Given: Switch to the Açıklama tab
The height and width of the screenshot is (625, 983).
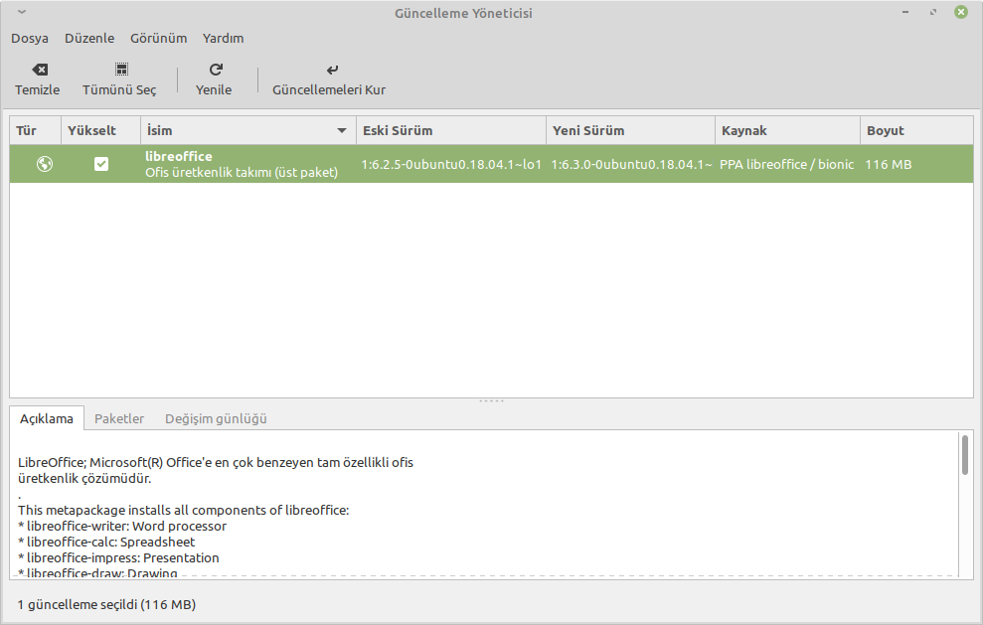Looking at the screenshot, I should [x=47, y=418].
